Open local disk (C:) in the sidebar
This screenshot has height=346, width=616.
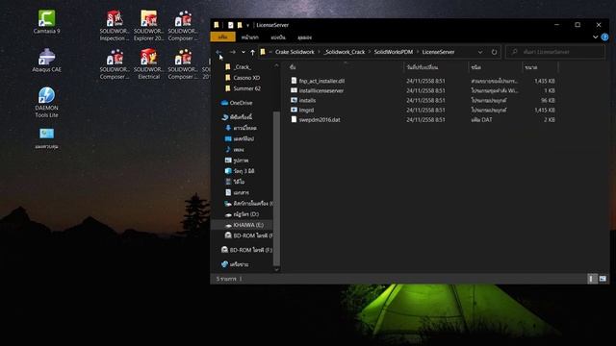pos(248,203)
